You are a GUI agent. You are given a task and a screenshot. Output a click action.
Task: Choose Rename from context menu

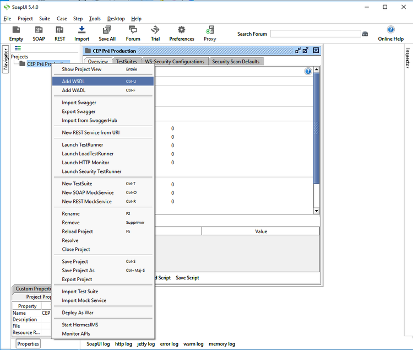click(103, 214)
